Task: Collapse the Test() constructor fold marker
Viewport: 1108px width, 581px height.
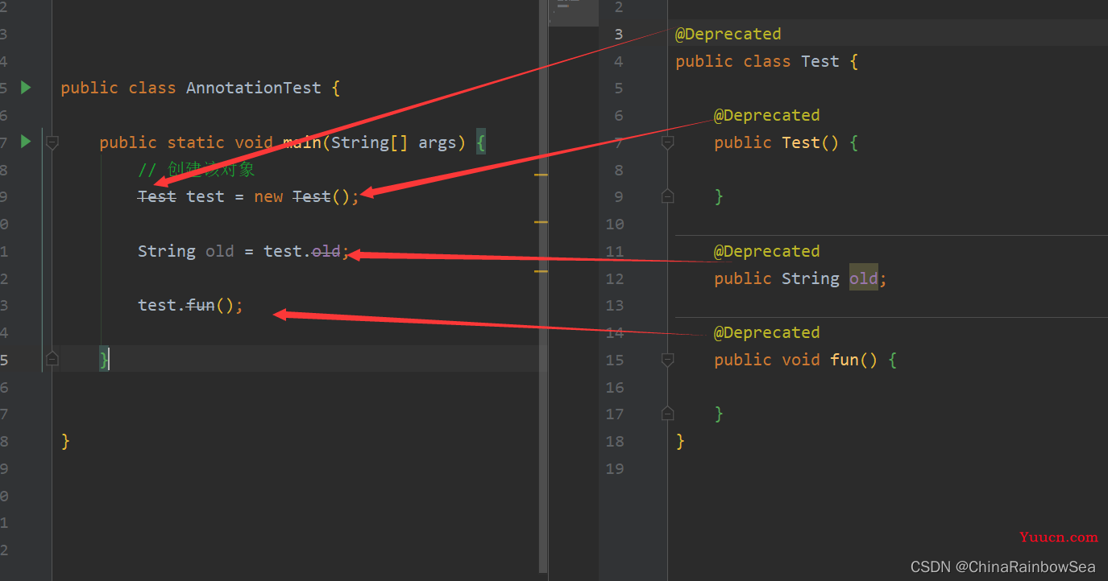Action: 667,142
